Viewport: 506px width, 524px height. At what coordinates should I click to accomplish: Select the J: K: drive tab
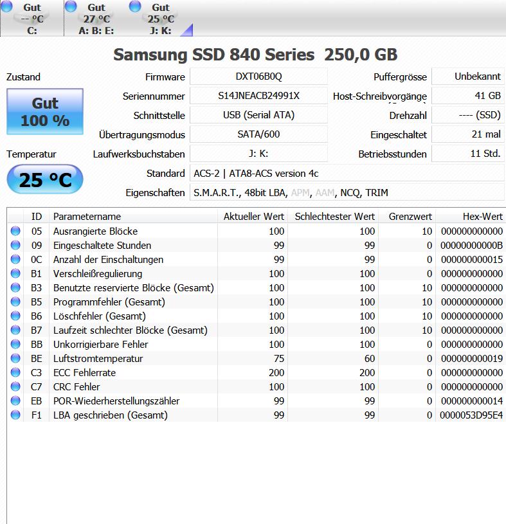[161, 18]
